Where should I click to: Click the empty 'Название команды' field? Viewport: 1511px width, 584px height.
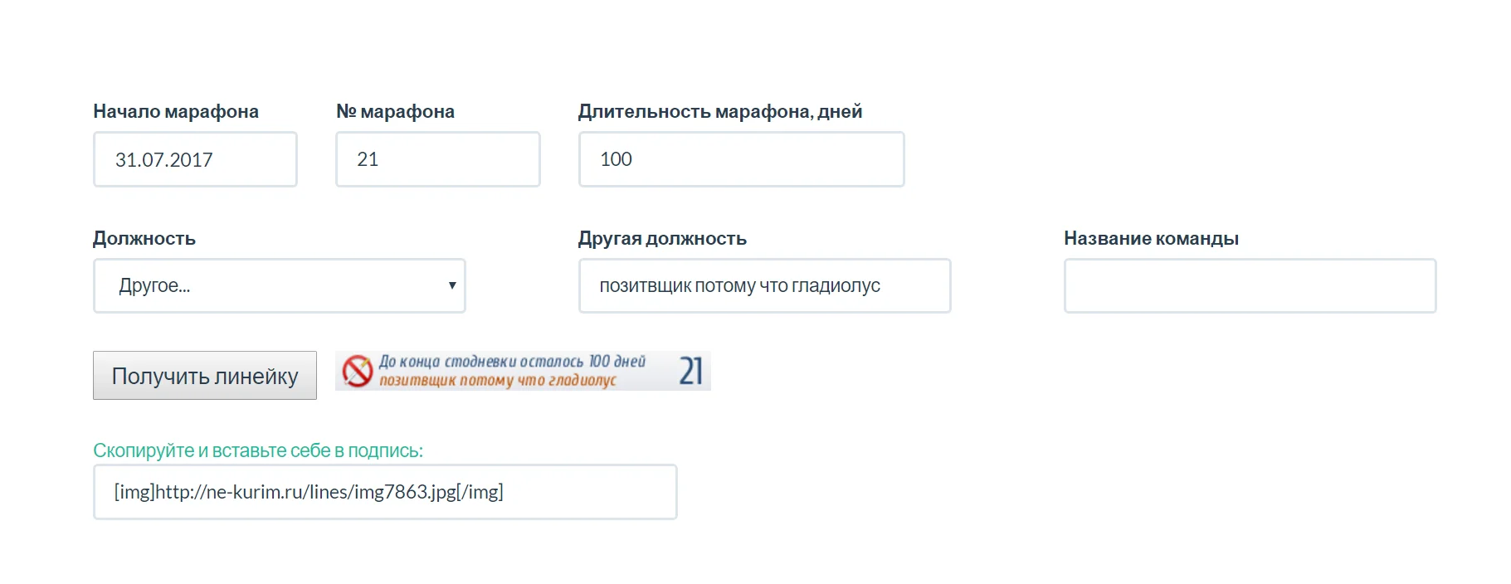coord(1249,285)
